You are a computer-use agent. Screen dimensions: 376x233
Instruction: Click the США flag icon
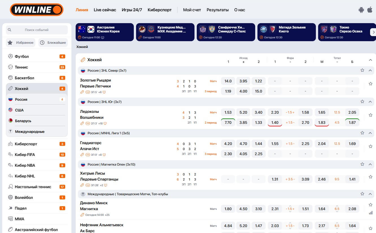[x=10, y=110]
